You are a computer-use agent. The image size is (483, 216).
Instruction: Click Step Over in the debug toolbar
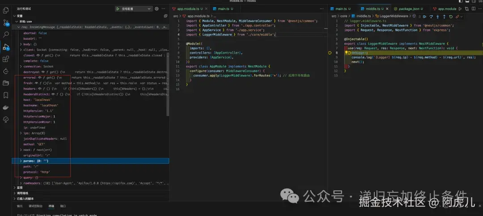coord(431,17)
